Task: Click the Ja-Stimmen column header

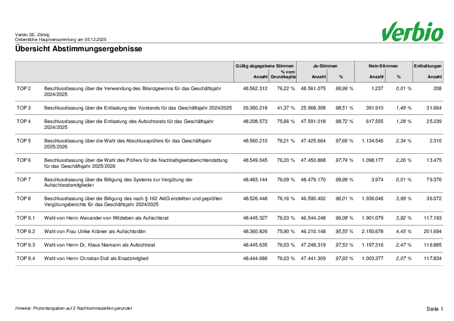Action: [325, 65]
